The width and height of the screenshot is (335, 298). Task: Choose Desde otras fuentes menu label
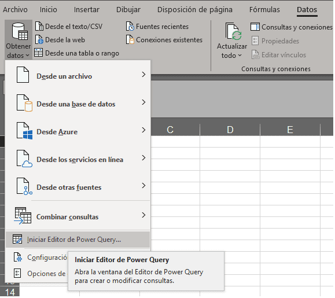coord(69,187)
